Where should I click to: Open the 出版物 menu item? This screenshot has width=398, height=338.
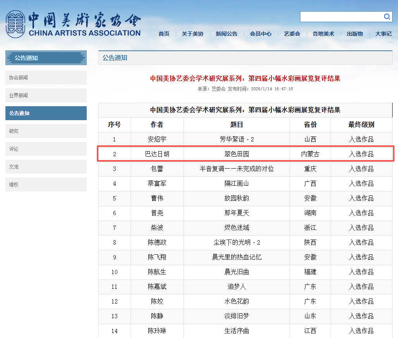coord(355,34)
